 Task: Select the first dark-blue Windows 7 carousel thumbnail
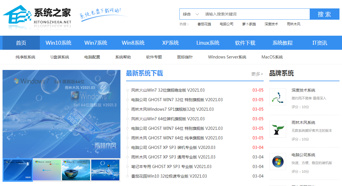[x=18, y=170]
